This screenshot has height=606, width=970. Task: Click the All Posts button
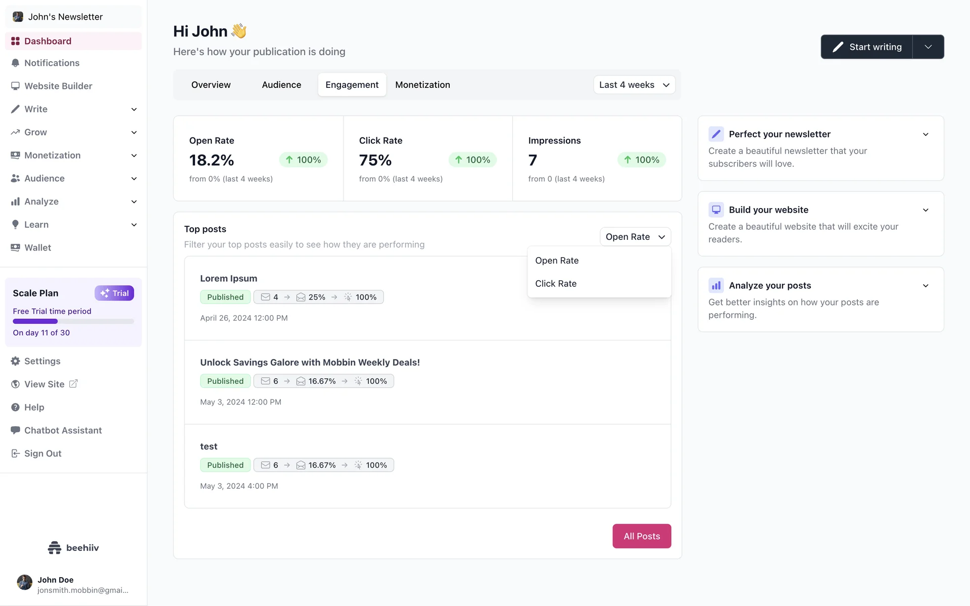click(x=642, y=536)
